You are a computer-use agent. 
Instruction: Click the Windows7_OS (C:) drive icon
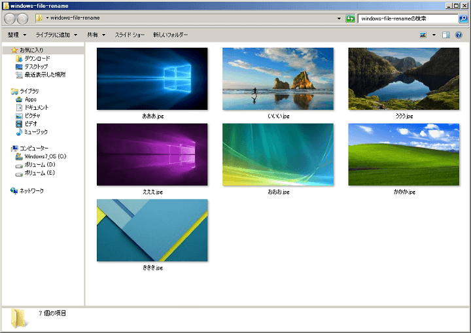tap(19, 156)
